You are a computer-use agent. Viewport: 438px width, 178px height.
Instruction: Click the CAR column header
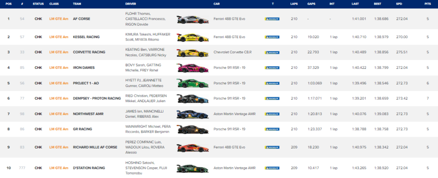[216, 4]
